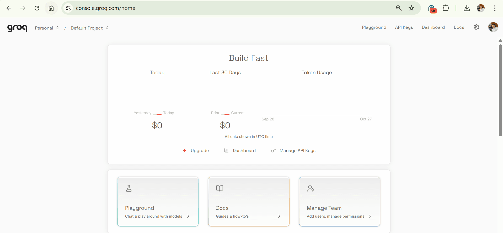This screenshot has width=503, height=233.
Task: Click the Manage Team users icon
Action: coord(311,188)
